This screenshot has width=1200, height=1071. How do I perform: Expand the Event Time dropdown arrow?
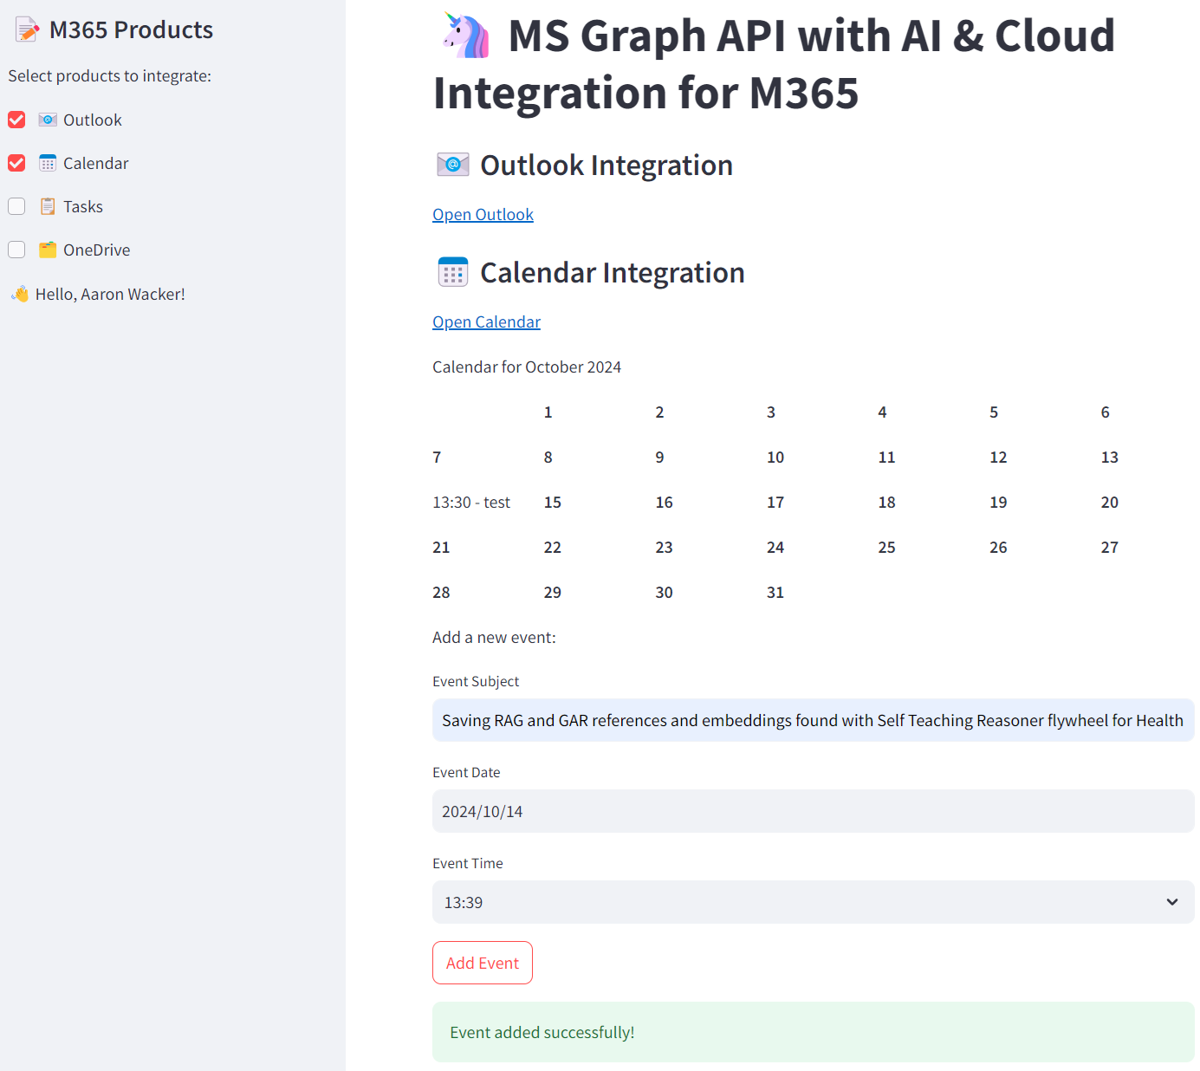pos(1171,902)
